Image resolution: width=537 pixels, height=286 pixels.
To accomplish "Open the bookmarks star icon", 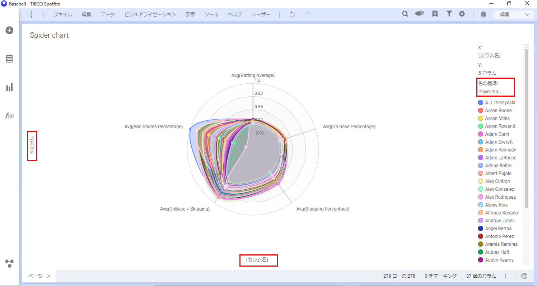I will 435,14.
